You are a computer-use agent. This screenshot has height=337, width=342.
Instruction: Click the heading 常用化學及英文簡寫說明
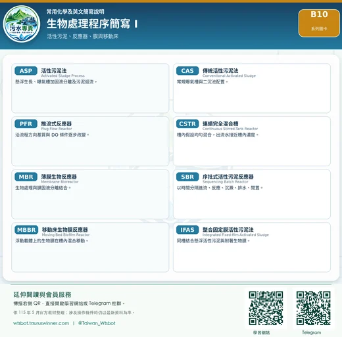75,12
